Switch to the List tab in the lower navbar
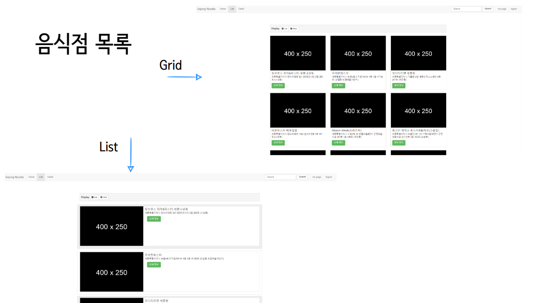 click(40, 177)
